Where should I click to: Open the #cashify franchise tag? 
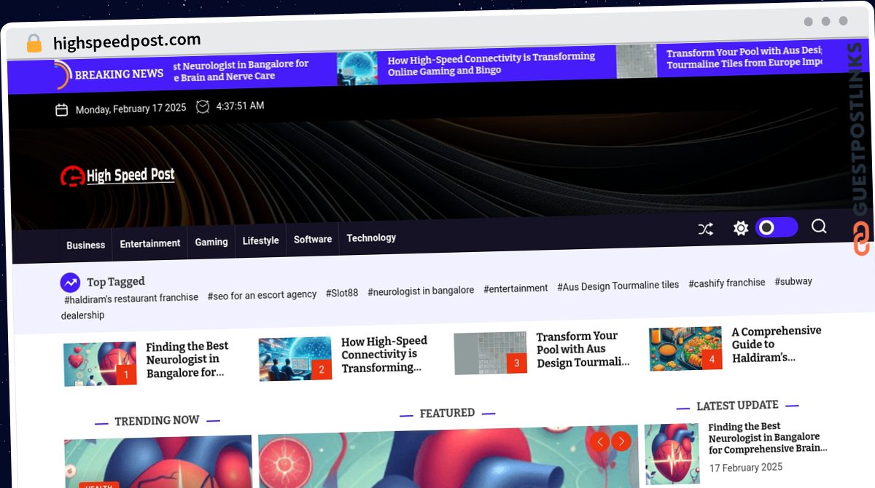coord(727,283)
